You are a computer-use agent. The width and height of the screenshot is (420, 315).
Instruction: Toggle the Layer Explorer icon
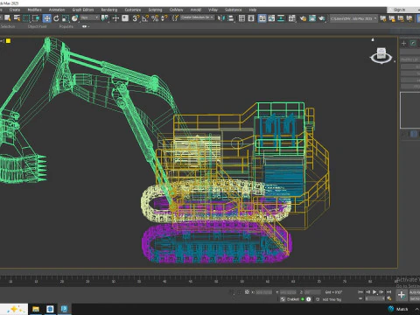click(251, 18)
